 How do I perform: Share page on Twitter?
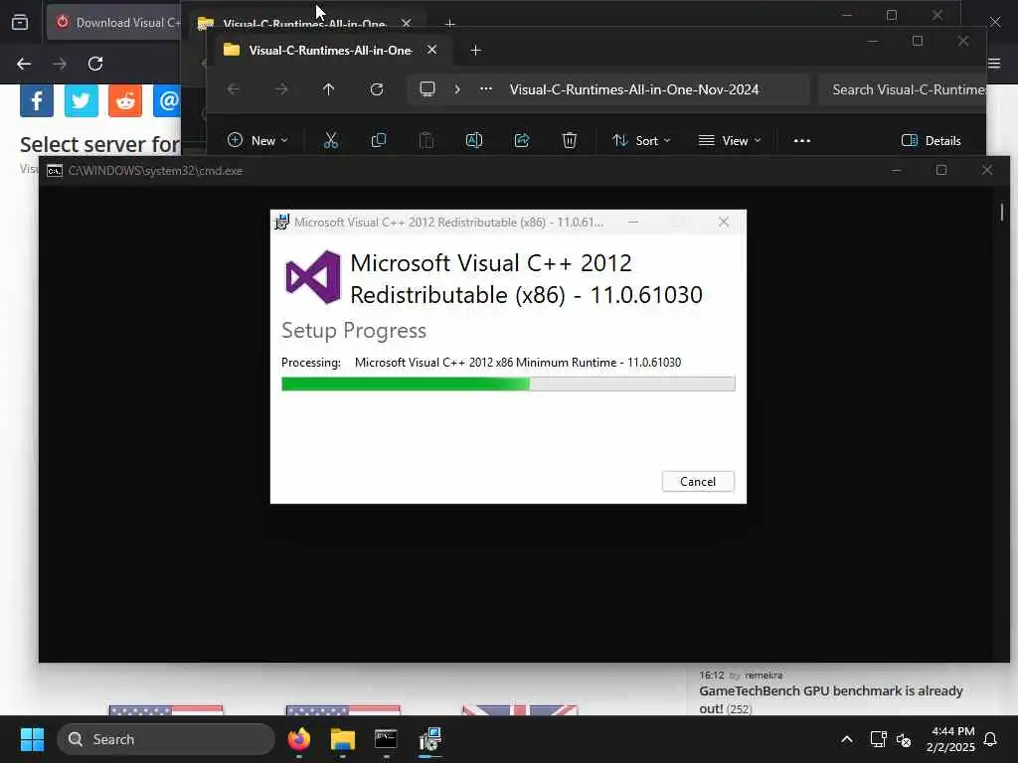coord(82,100)
